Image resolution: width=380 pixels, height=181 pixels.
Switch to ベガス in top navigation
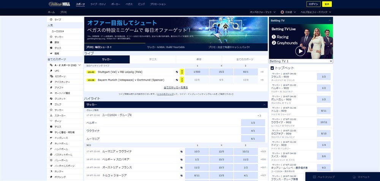coord(129,4)
